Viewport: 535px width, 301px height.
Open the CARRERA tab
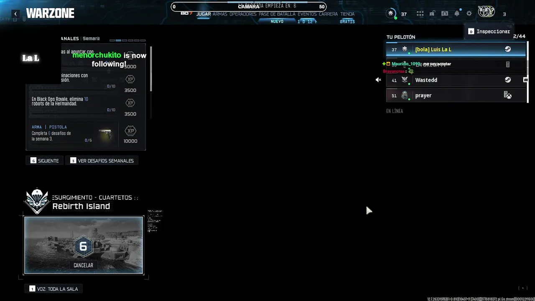click(x=329, y=14)
